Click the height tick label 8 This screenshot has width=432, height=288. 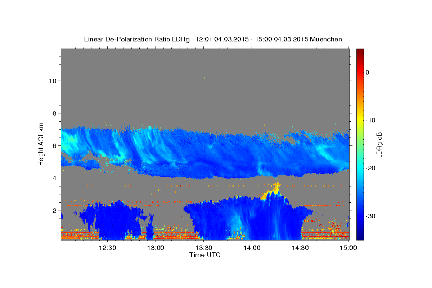[x=55, y=113]
